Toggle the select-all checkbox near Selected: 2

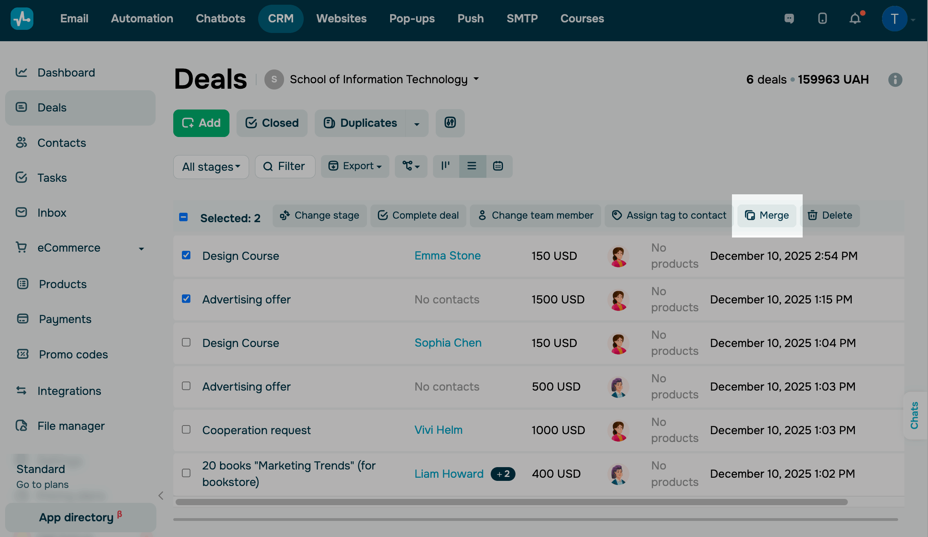click(x=183, y=217)
